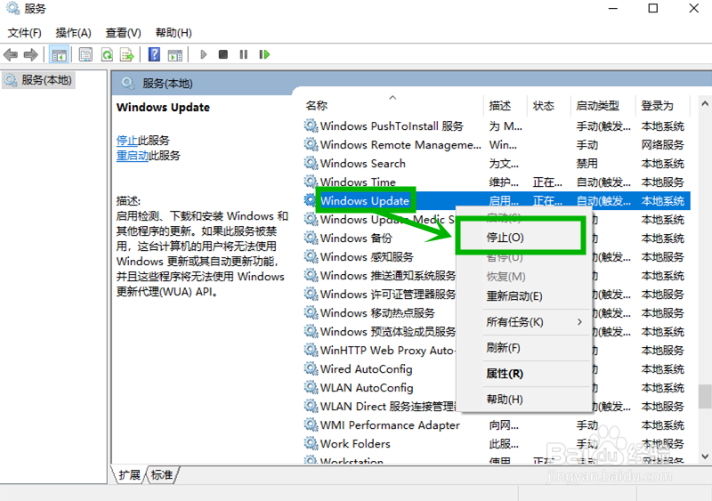
Task: Click the Forward arrow toolbar icon
Action: [30, 55]
